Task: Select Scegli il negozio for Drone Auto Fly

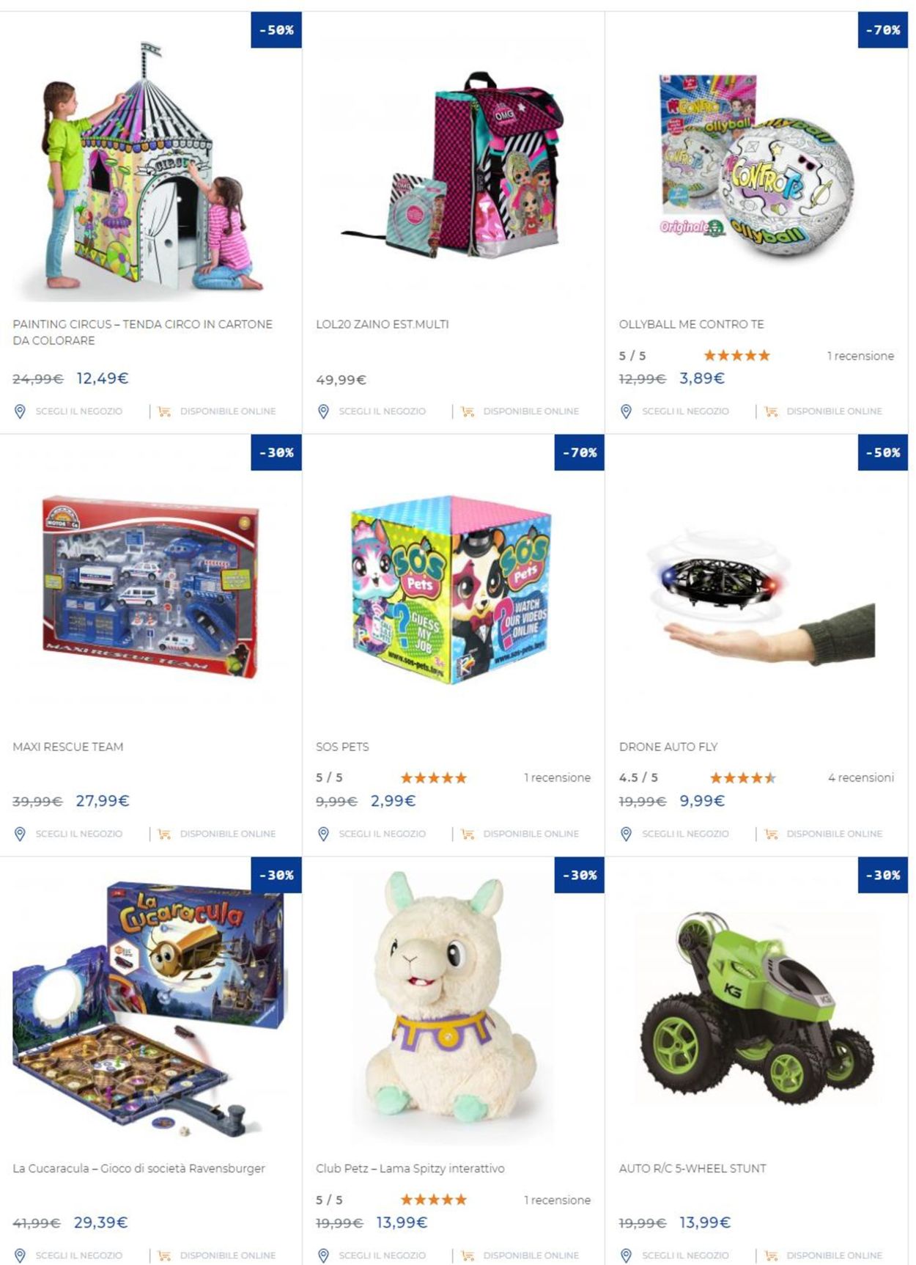Action: click(685, 834)
